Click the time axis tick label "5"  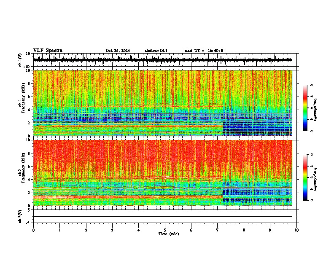(x=165, y=230)
